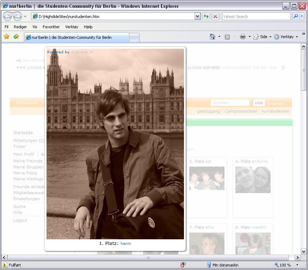The image size is (308, 270).
Task: Show more toolbar commands via double chevron
Action: (304, 34)
